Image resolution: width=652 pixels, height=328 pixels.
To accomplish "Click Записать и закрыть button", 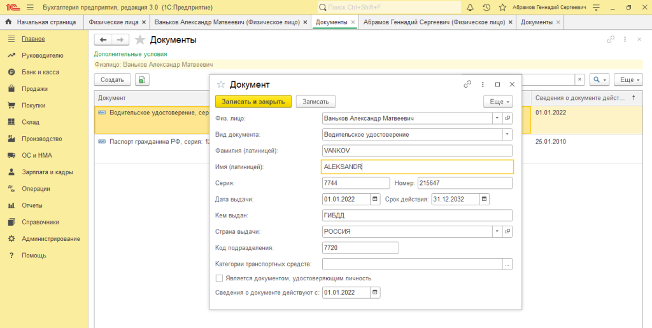I will click(253, 102).
